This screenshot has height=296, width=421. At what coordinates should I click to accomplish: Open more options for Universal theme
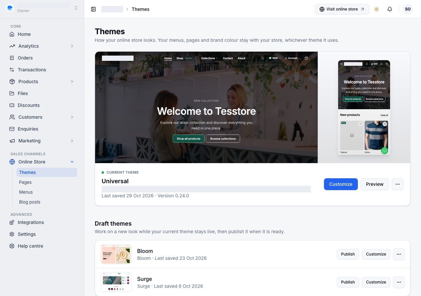398,184
